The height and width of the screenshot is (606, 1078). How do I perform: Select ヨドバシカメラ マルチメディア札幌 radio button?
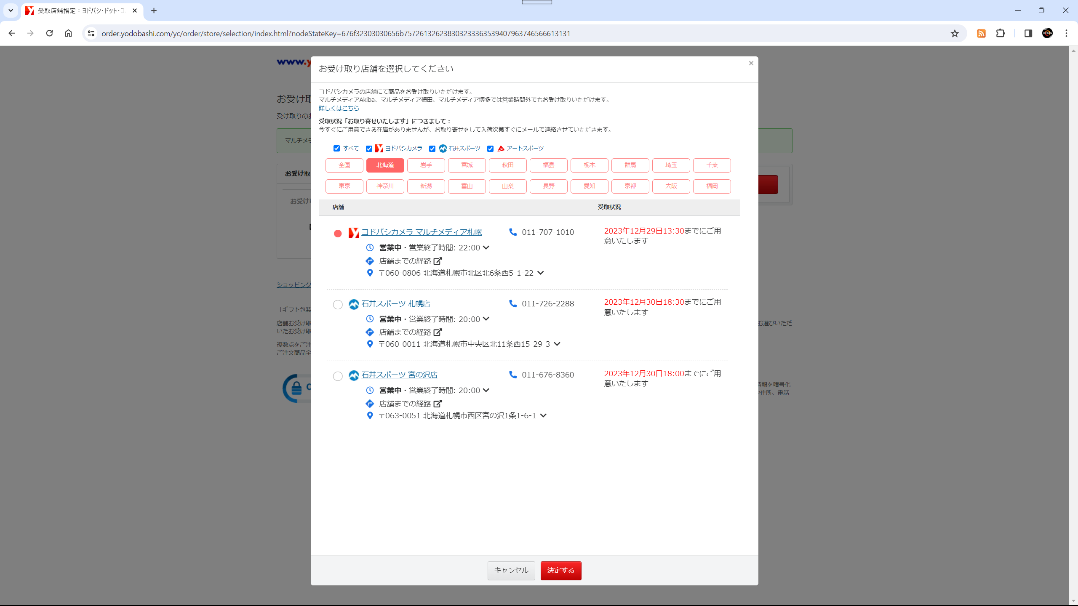coord(338,234)
